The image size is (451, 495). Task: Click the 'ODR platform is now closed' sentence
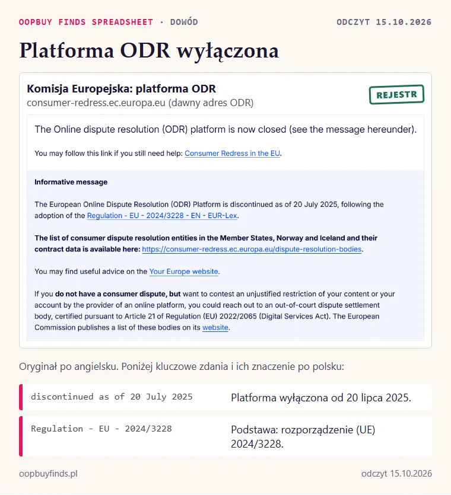(225, 129)
